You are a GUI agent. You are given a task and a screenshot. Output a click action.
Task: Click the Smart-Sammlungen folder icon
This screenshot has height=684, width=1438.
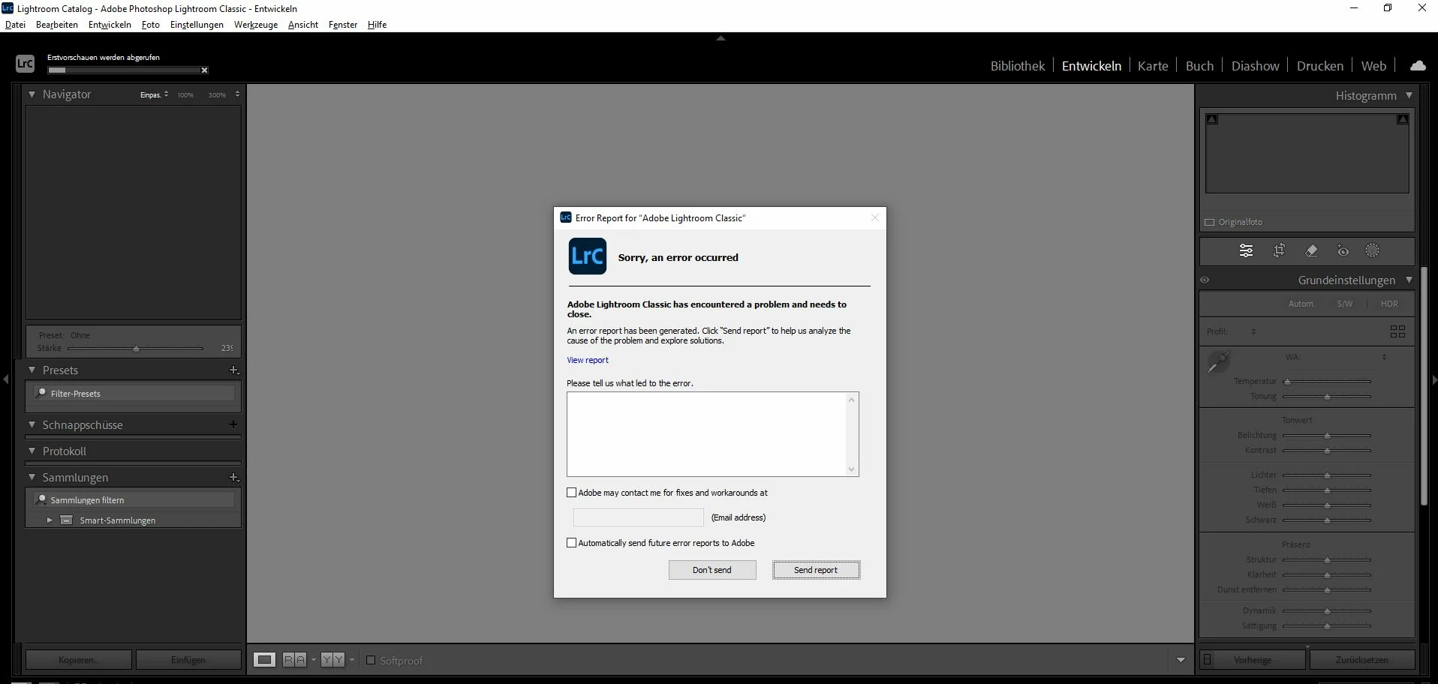point(66,520)
